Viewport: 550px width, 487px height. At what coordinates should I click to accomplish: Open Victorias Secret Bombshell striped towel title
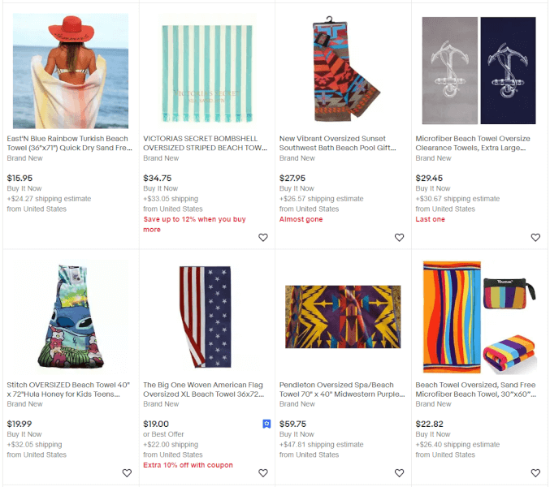(x=206, y=144)
